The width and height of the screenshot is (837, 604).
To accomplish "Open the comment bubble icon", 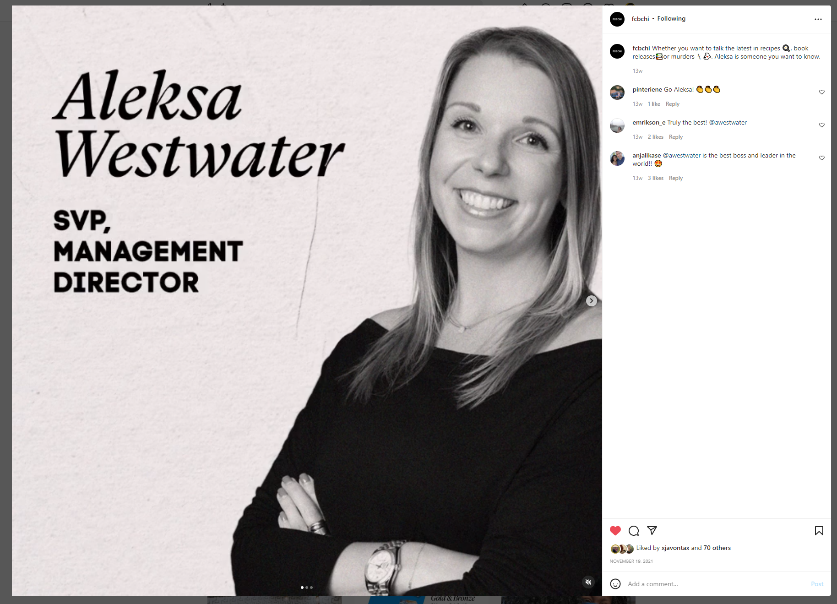I will tap(634, 531).
